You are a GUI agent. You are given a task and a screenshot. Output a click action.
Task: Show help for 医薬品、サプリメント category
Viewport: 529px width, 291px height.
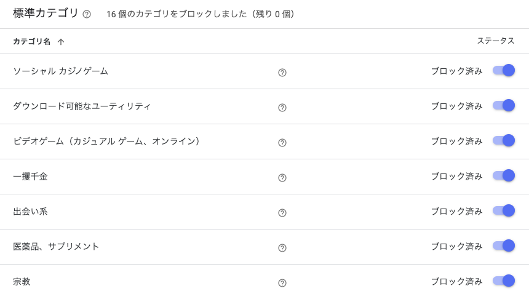(282, 248)
